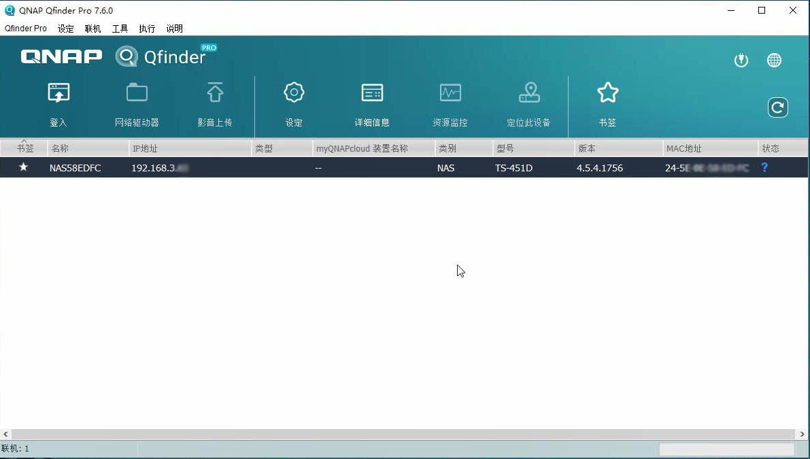The width and height of the screenshot is (810, 459).
Task: Toggle bookmark star on NAS58EDFC row
Action: 23,167
